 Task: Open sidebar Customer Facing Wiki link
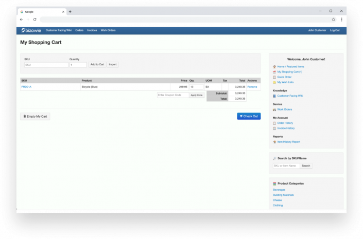pos(290,96)
